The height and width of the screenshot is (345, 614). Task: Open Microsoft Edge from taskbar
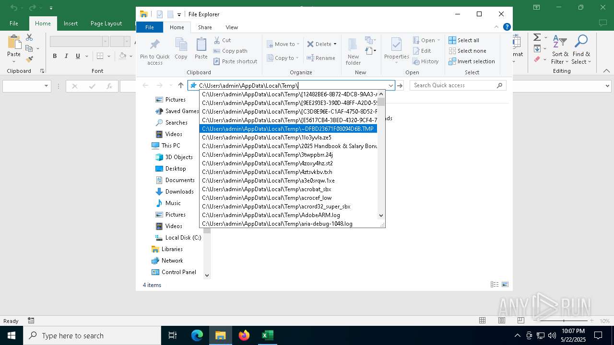coord(197,335)
